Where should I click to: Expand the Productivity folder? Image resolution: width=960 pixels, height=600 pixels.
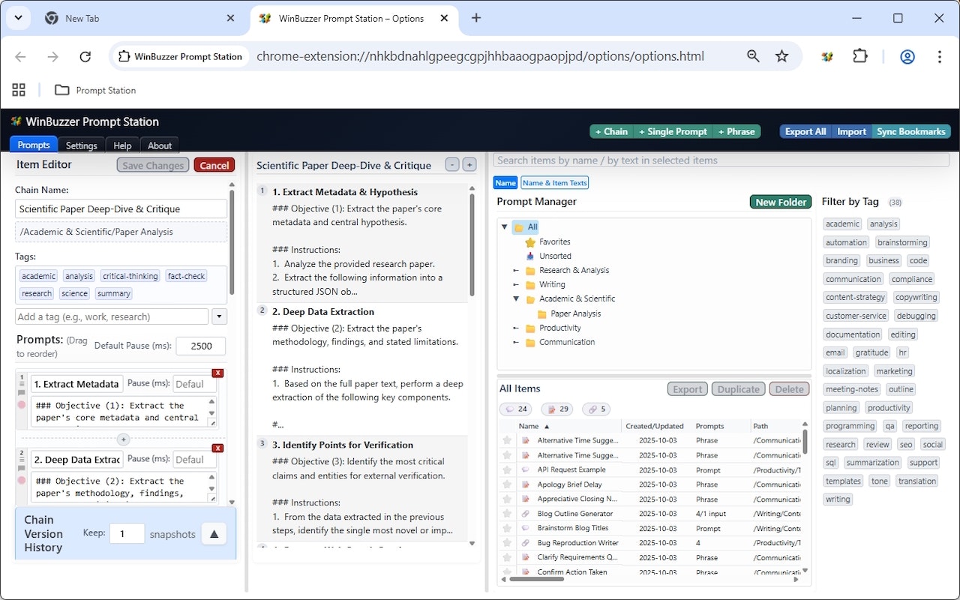(516, 328)
